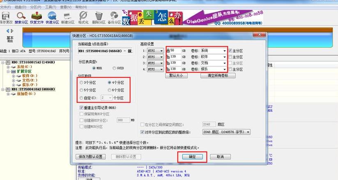
Task: Click the 保存为默认设置 button
Action: [90, 157]
